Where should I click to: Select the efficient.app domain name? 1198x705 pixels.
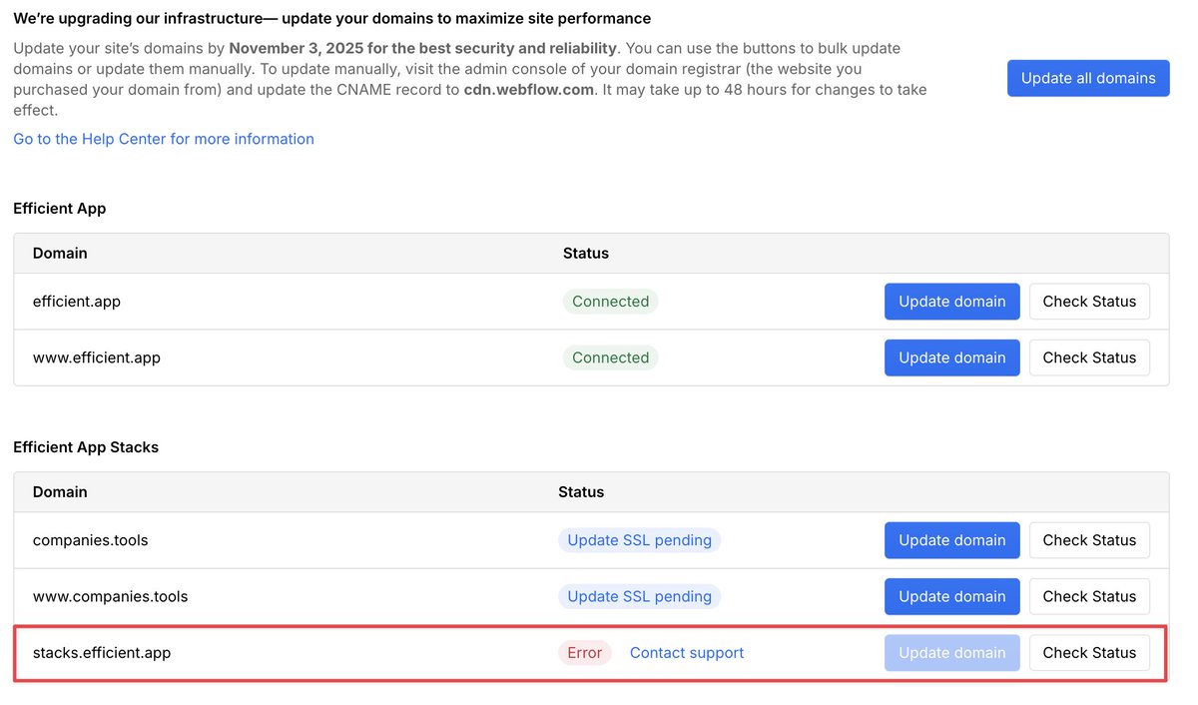click(77, 302)
